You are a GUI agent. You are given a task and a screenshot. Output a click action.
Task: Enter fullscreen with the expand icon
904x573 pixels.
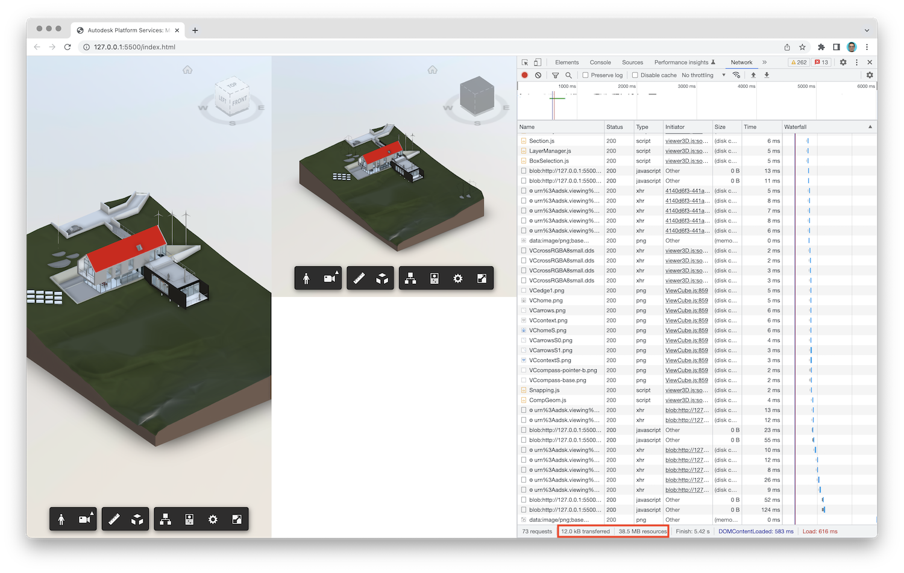pyautogui.click(x=237, y=519)
